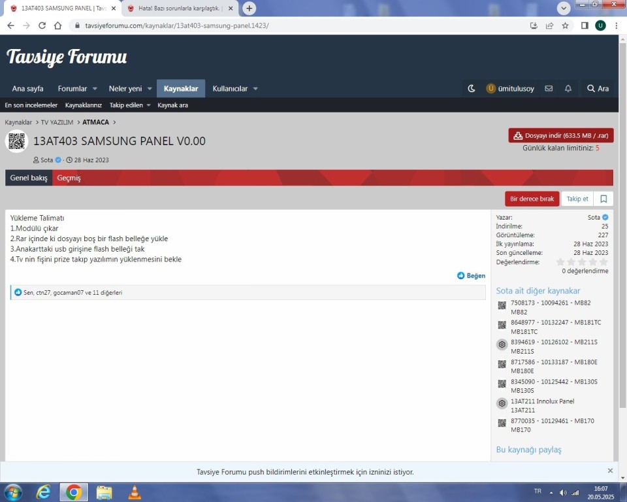Screen dimensions: 627x502
Task: Bookmark page with star icon
Action: (x=565, y=25)
